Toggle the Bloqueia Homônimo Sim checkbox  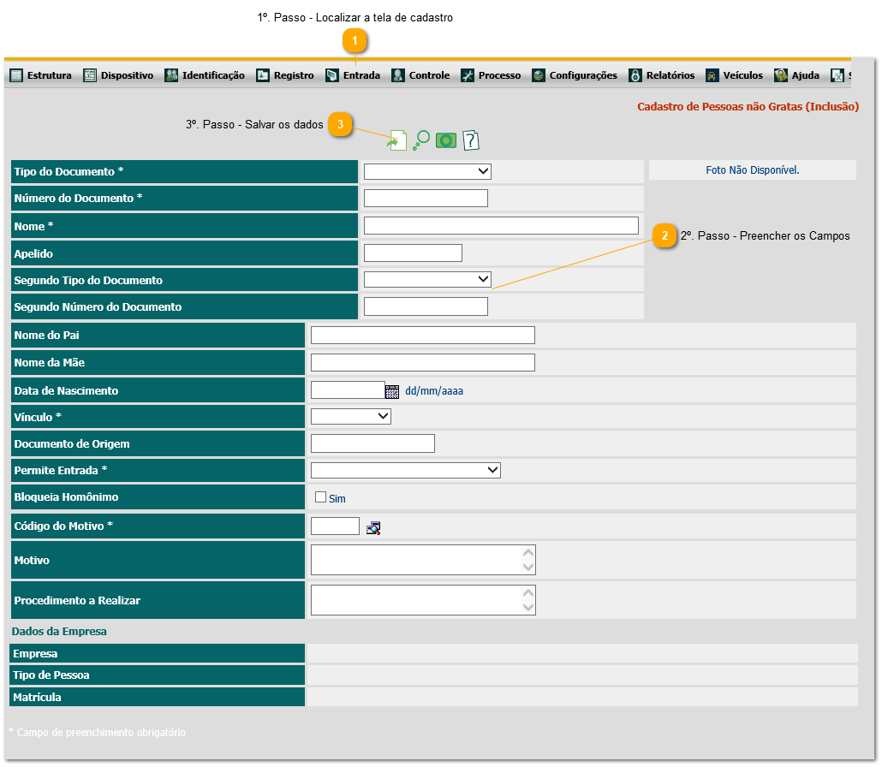320,497
